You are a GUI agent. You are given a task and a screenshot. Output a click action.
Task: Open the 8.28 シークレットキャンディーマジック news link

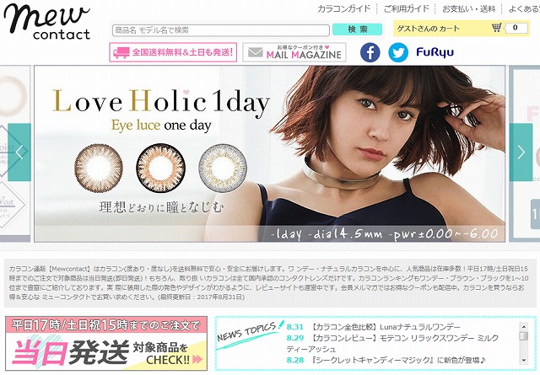(x=386, y=360)
